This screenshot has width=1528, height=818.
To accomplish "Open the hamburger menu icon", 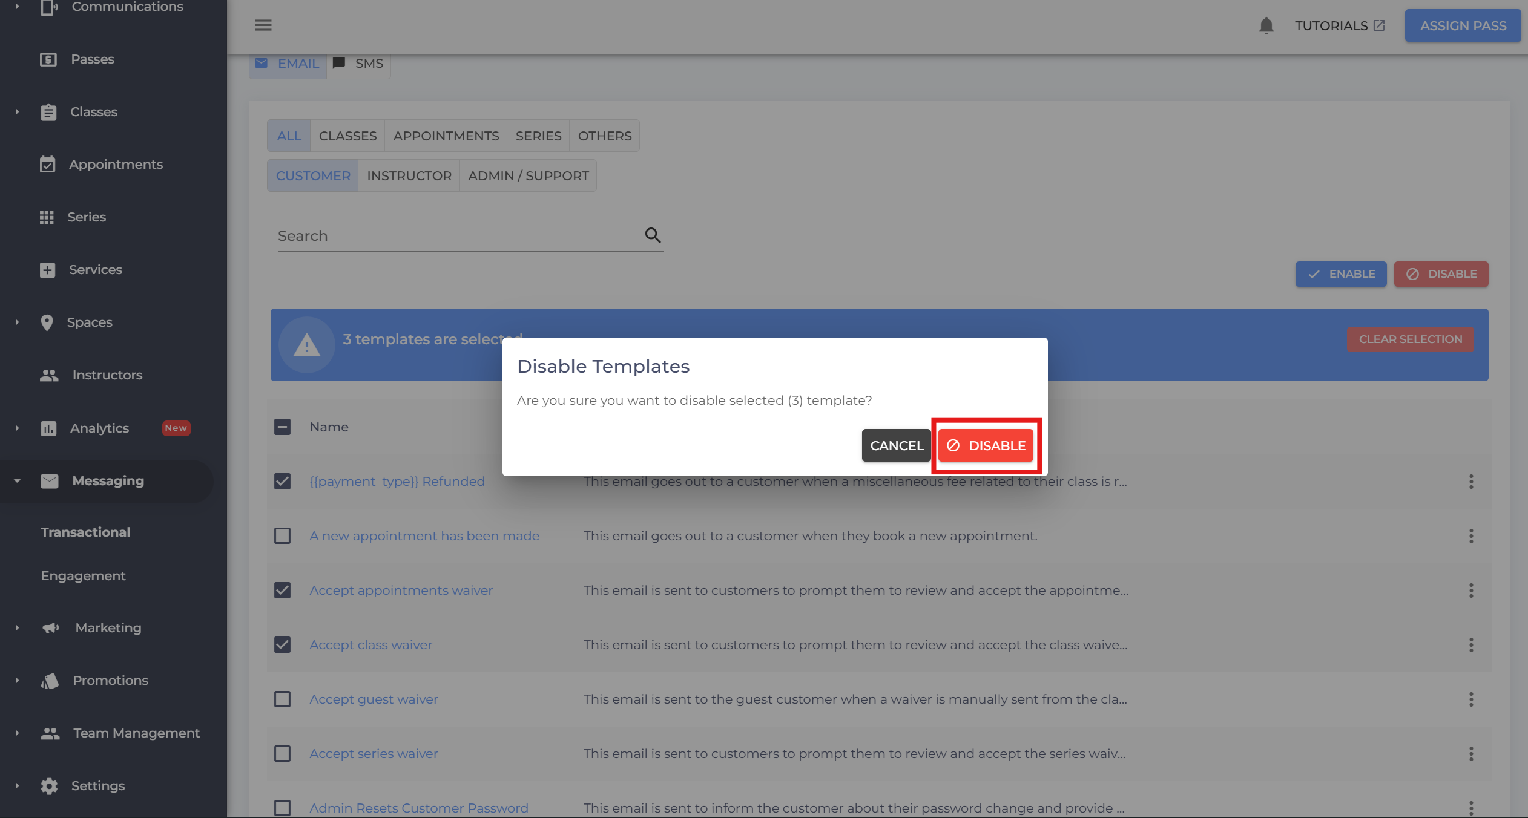I will click(263, 25).
